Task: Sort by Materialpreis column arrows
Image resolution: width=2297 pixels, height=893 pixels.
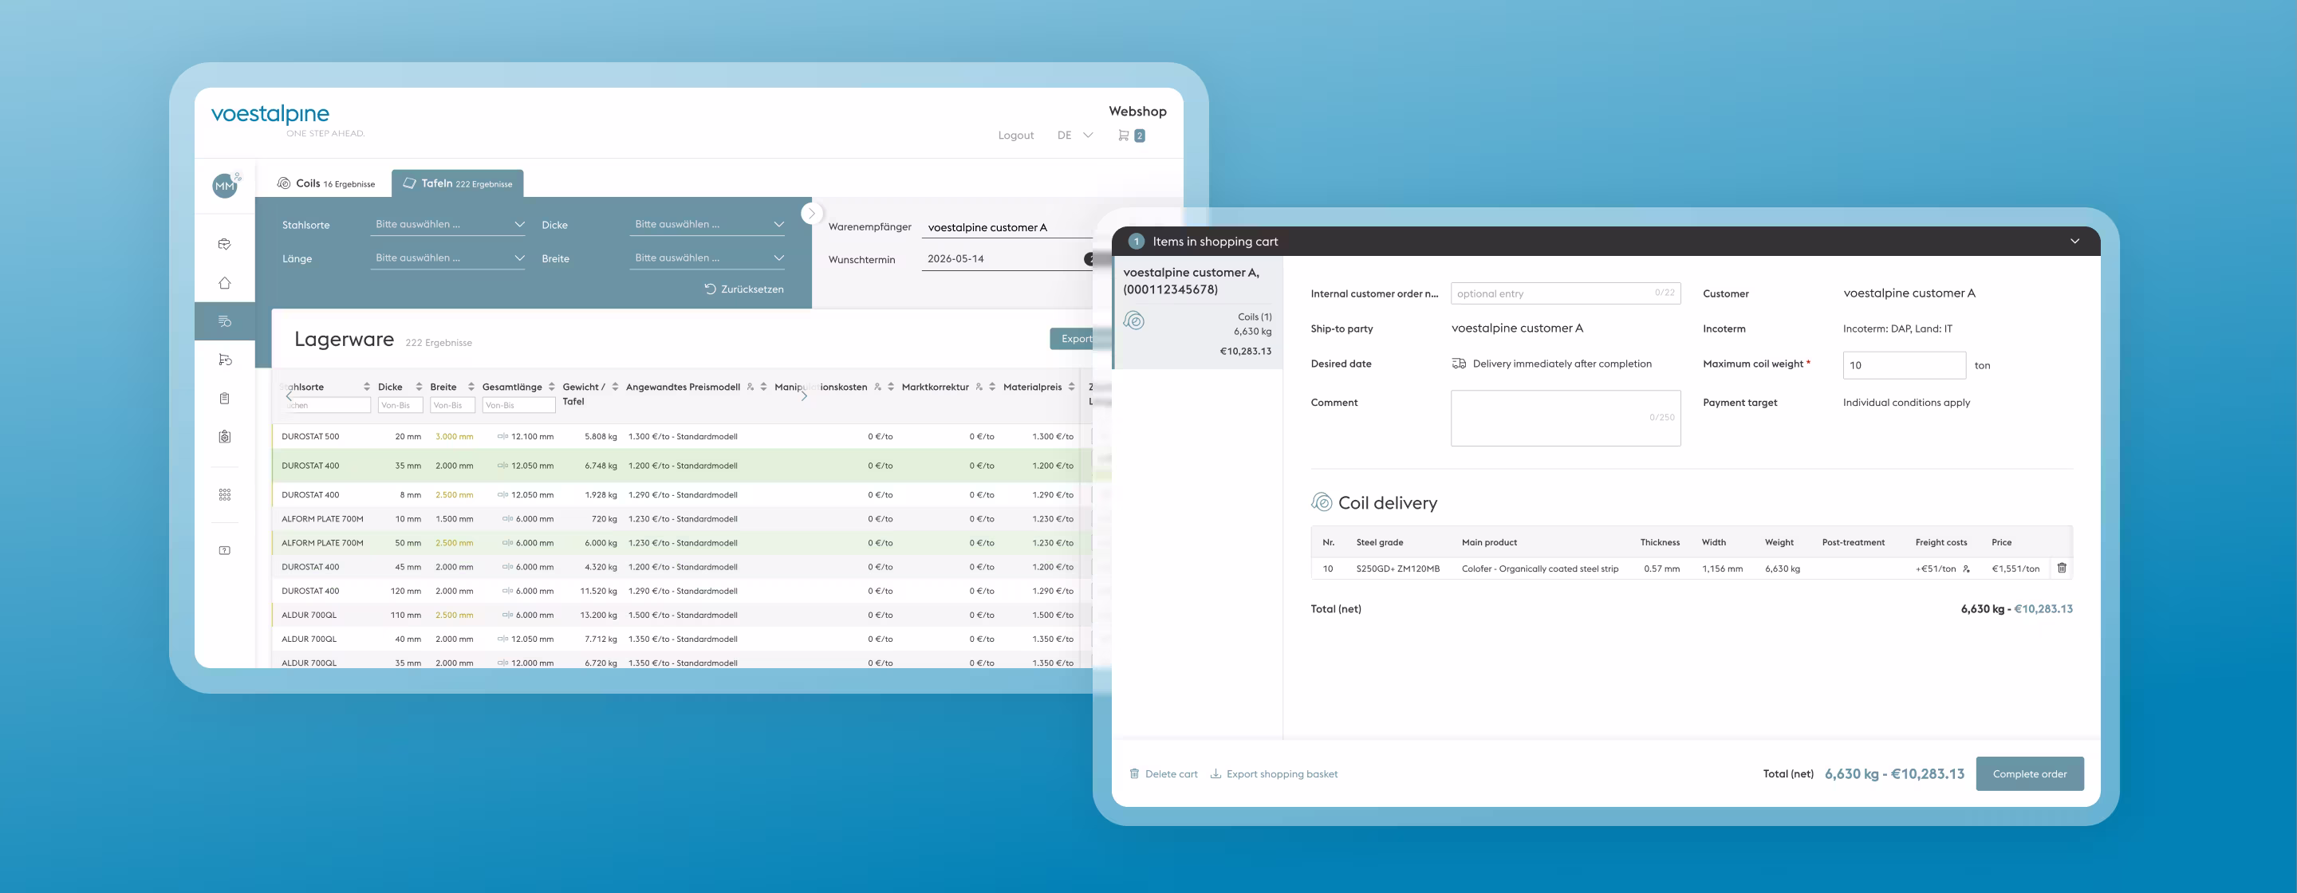Action: coord(1072,387)
